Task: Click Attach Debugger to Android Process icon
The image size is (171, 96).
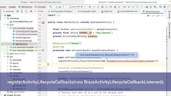Action: [x=115, y=7]
